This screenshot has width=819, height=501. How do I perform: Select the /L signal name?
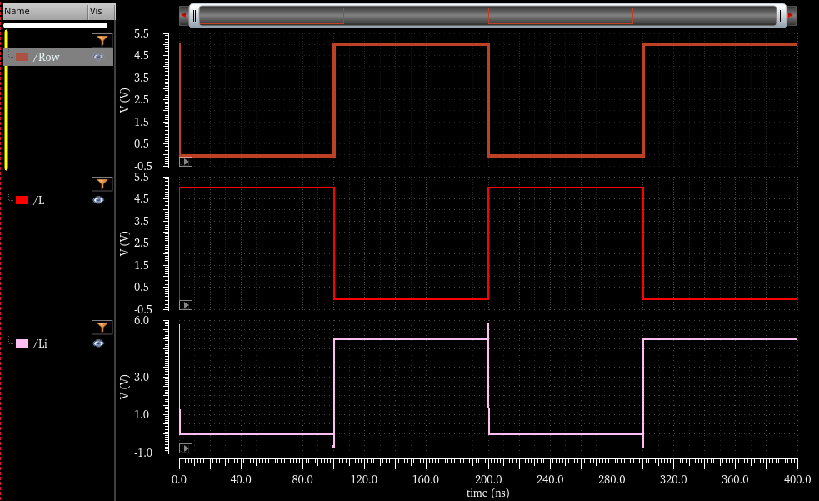pos(39,200)
